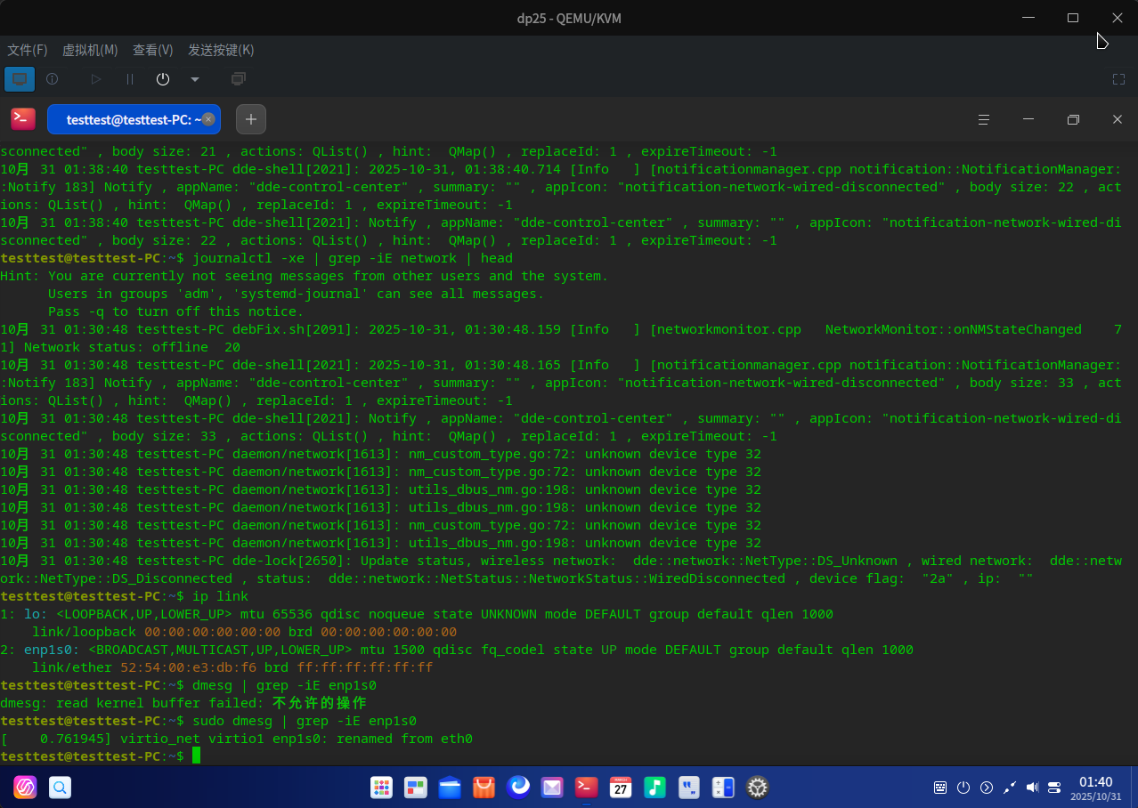Open the network tray icon

tap(1010, 788)
